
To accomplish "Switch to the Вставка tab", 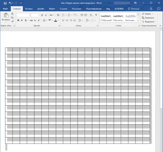I will pyautogui.click(x=29, y=9).
